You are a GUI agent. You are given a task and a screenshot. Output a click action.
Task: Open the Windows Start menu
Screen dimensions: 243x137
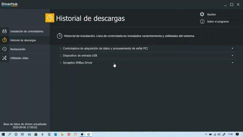coord(3,134)
